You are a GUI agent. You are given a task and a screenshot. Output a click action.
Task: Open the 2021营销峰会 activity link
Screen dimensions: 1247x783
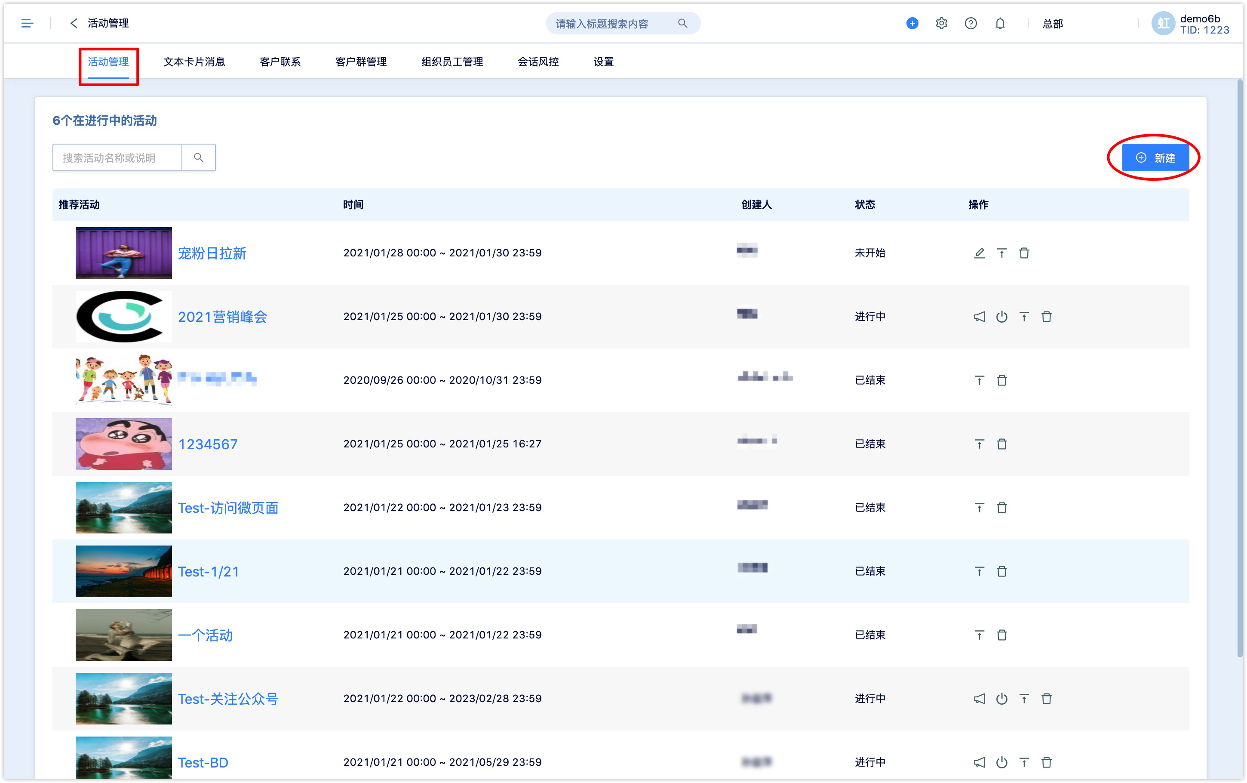(222, 317)
